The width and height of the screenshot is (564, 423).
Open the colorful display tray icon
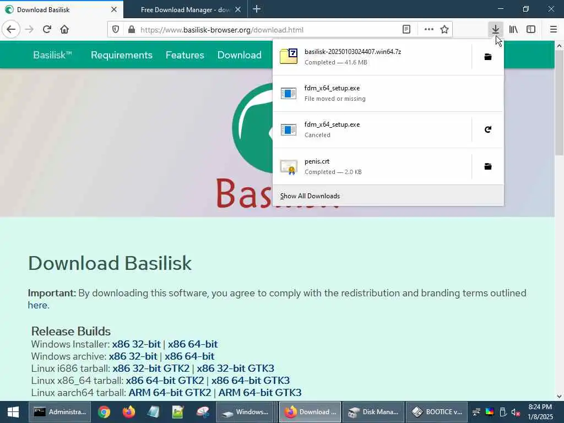(490, 412)
